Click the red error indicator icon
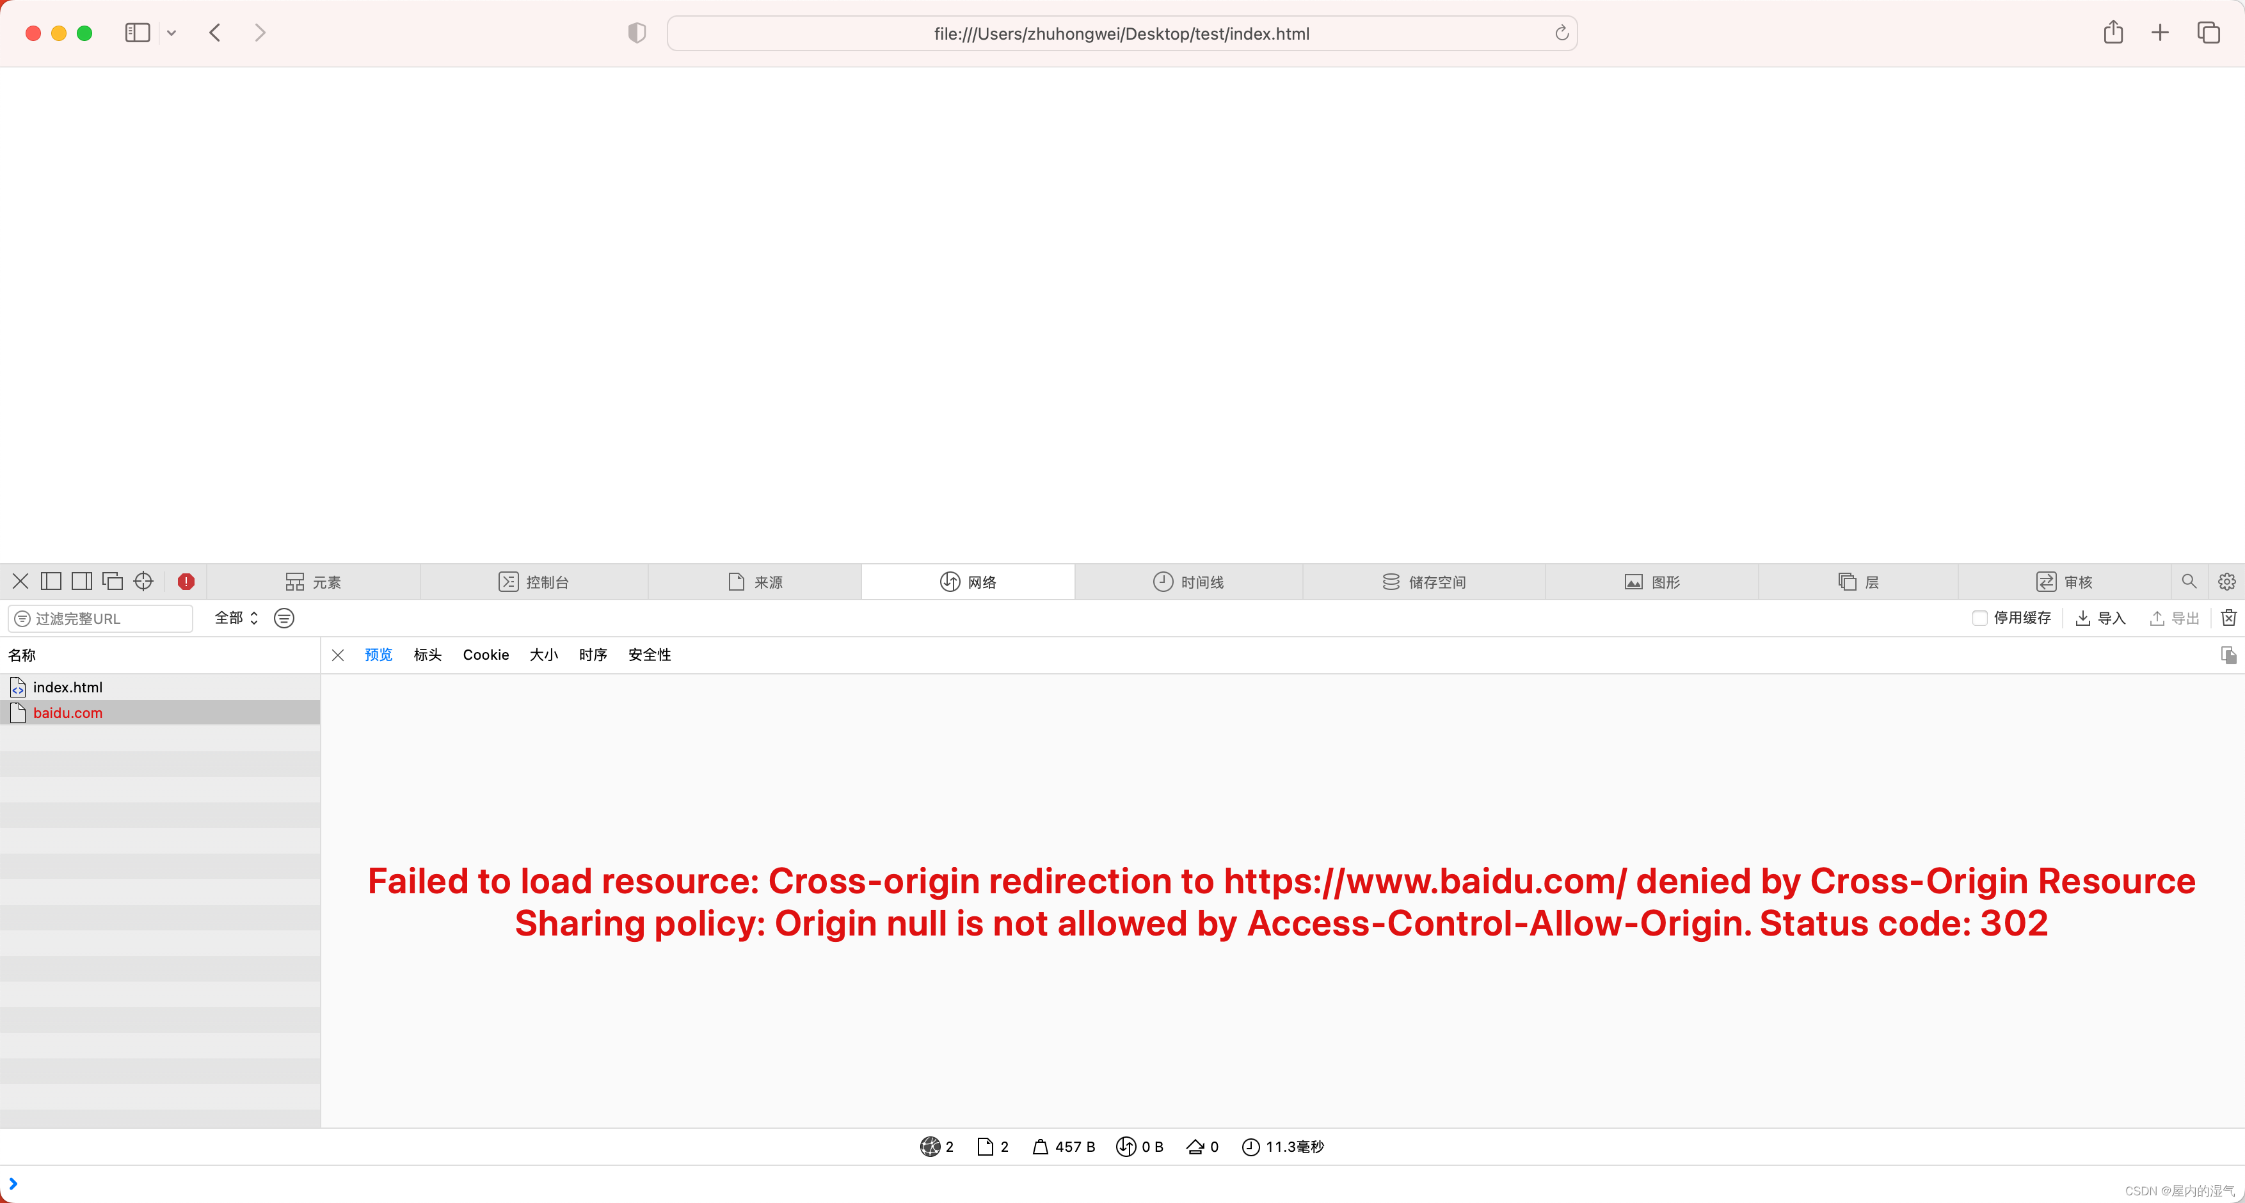 click(186, 581)
